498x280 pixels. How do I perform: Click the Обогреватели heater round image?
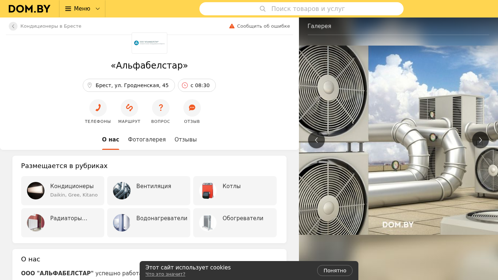(208, 223)
